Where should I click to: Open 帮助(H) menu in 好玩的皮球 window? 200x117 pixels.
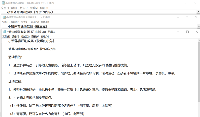click(x=44, y=8)
